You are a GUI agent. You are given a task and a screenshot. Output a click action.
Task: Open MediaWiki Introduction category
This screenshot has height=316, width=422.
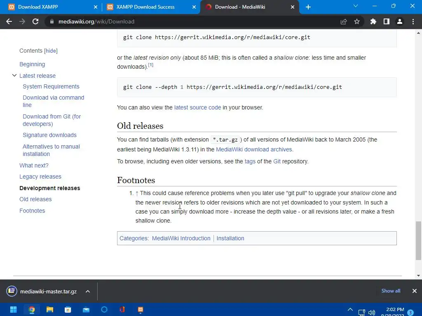tap(181, 238)
